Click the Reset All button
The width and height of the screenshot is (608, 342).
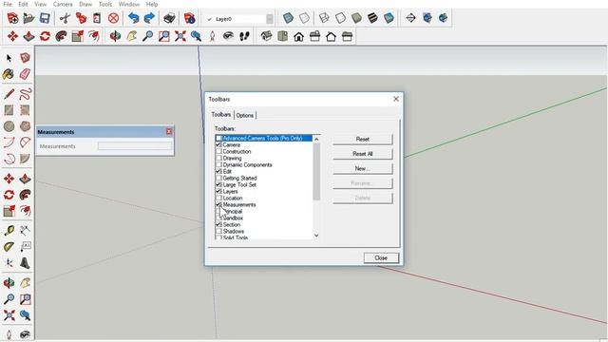point(363,154)
